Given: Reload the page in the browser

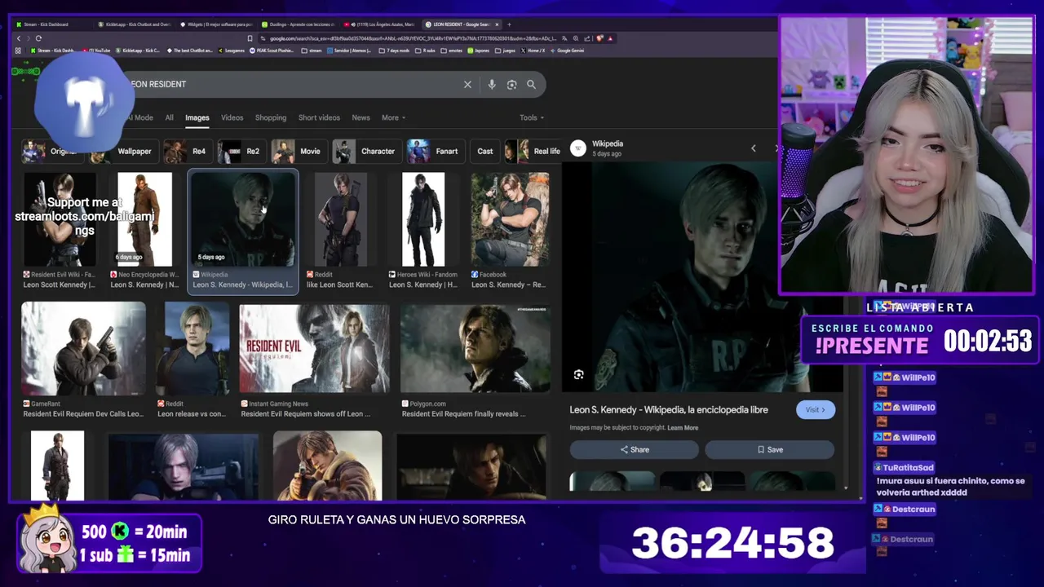Looking at the screenshot, I should point(38,38).
